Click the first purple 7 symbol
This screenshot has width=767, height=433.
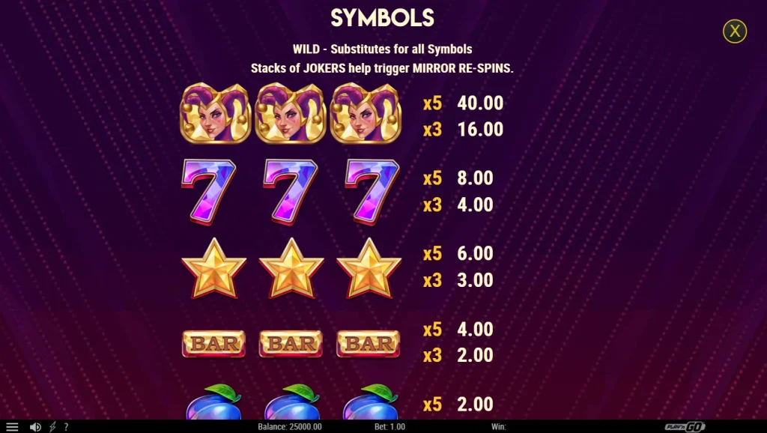click(x=209, y=193)
